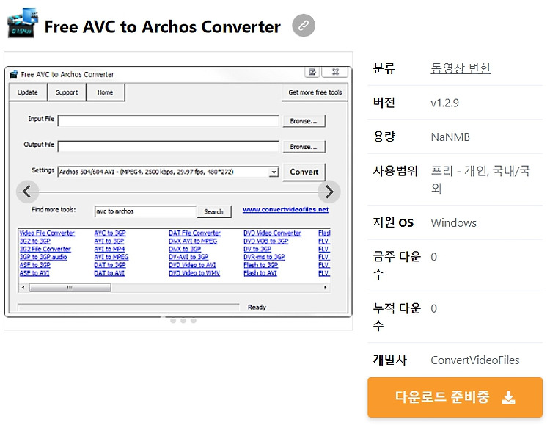The height and width of the screenshot is (425, 550).
Task: Open the DV-AVI to 3GP link
Action: click(x=188, y=257)
